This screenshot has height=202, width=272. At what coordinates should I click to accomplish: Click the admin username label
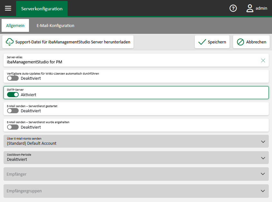point(261,8)
